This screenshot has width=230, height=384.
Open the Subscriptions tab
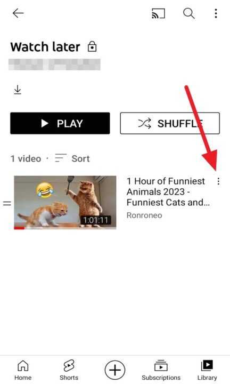pos(161,370)
